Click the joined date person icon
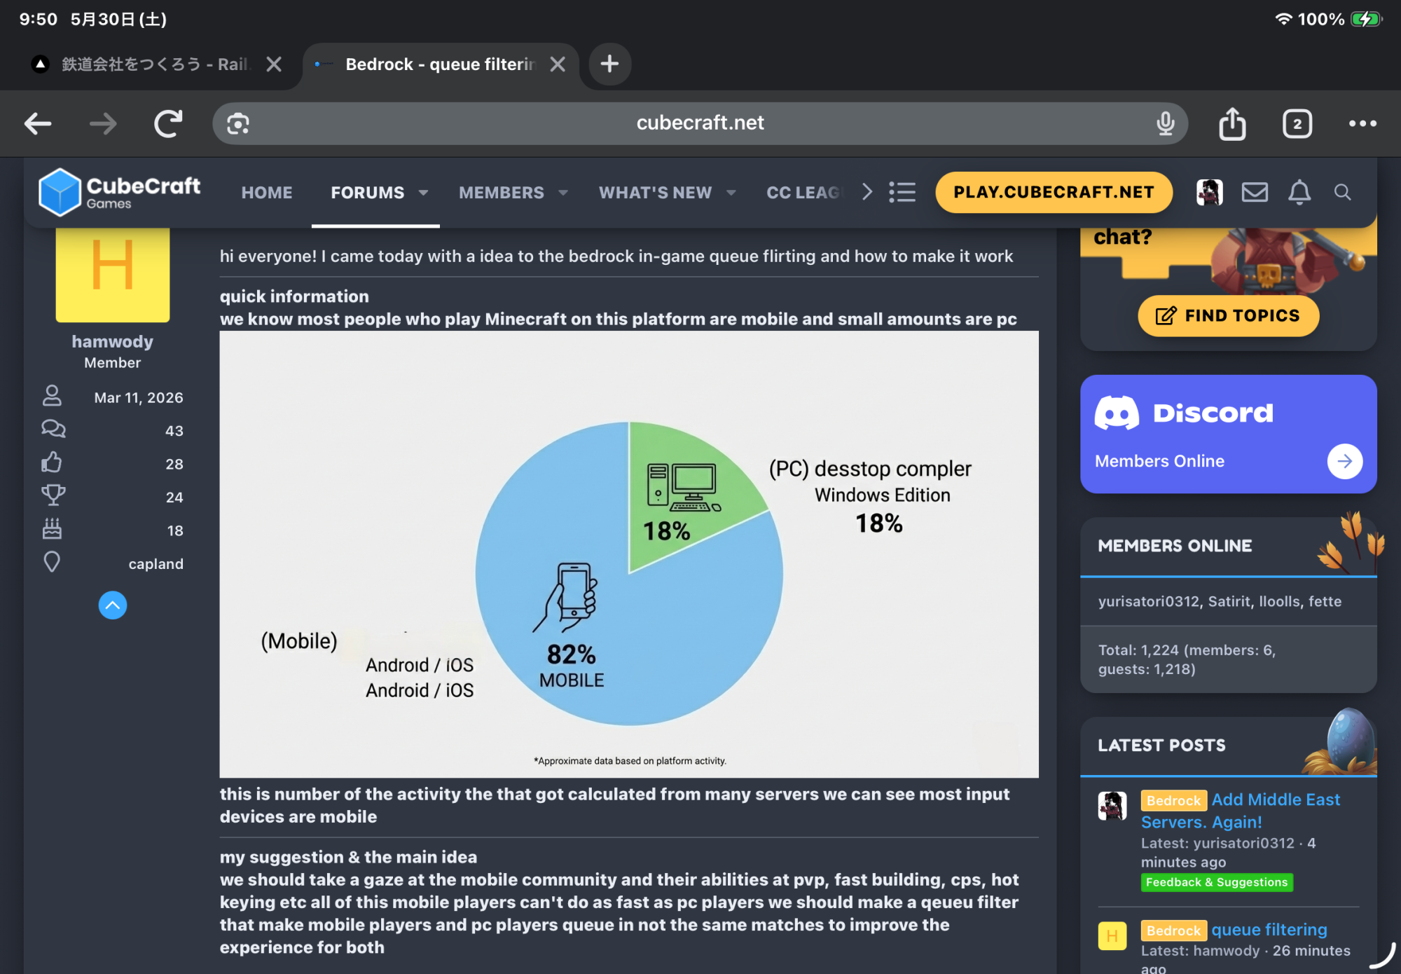 point(52,396)
